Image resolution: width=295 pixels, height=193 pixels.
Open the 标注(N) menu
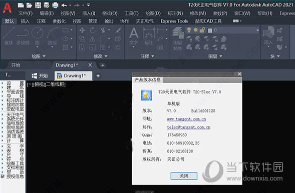click(175, 13)
